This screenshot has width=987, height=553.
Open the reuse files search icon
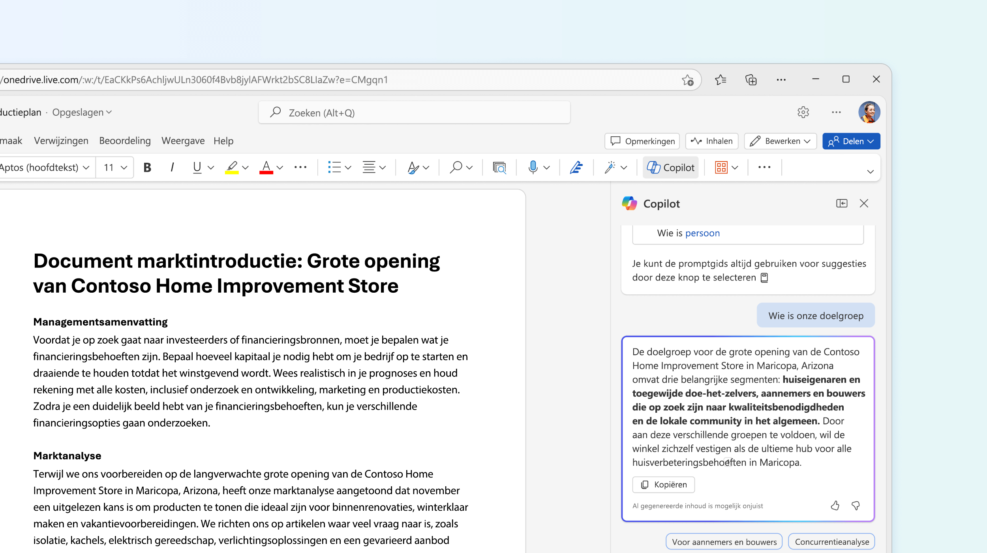499,167
